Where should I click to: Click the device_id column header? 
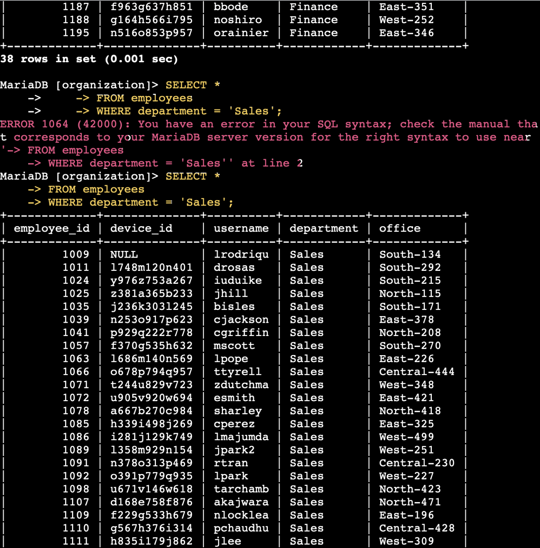point(141,229)
